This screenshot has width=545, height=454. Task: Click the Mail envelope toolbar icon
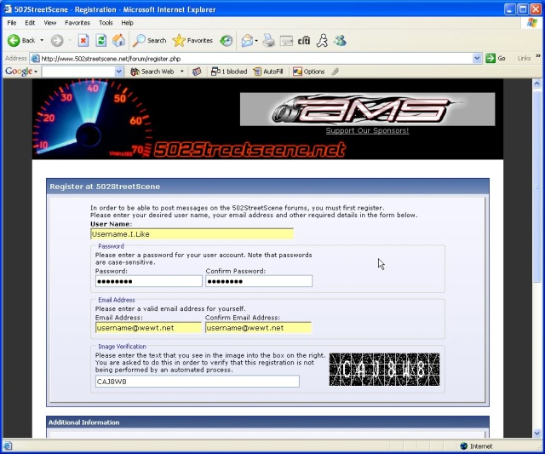247,41
